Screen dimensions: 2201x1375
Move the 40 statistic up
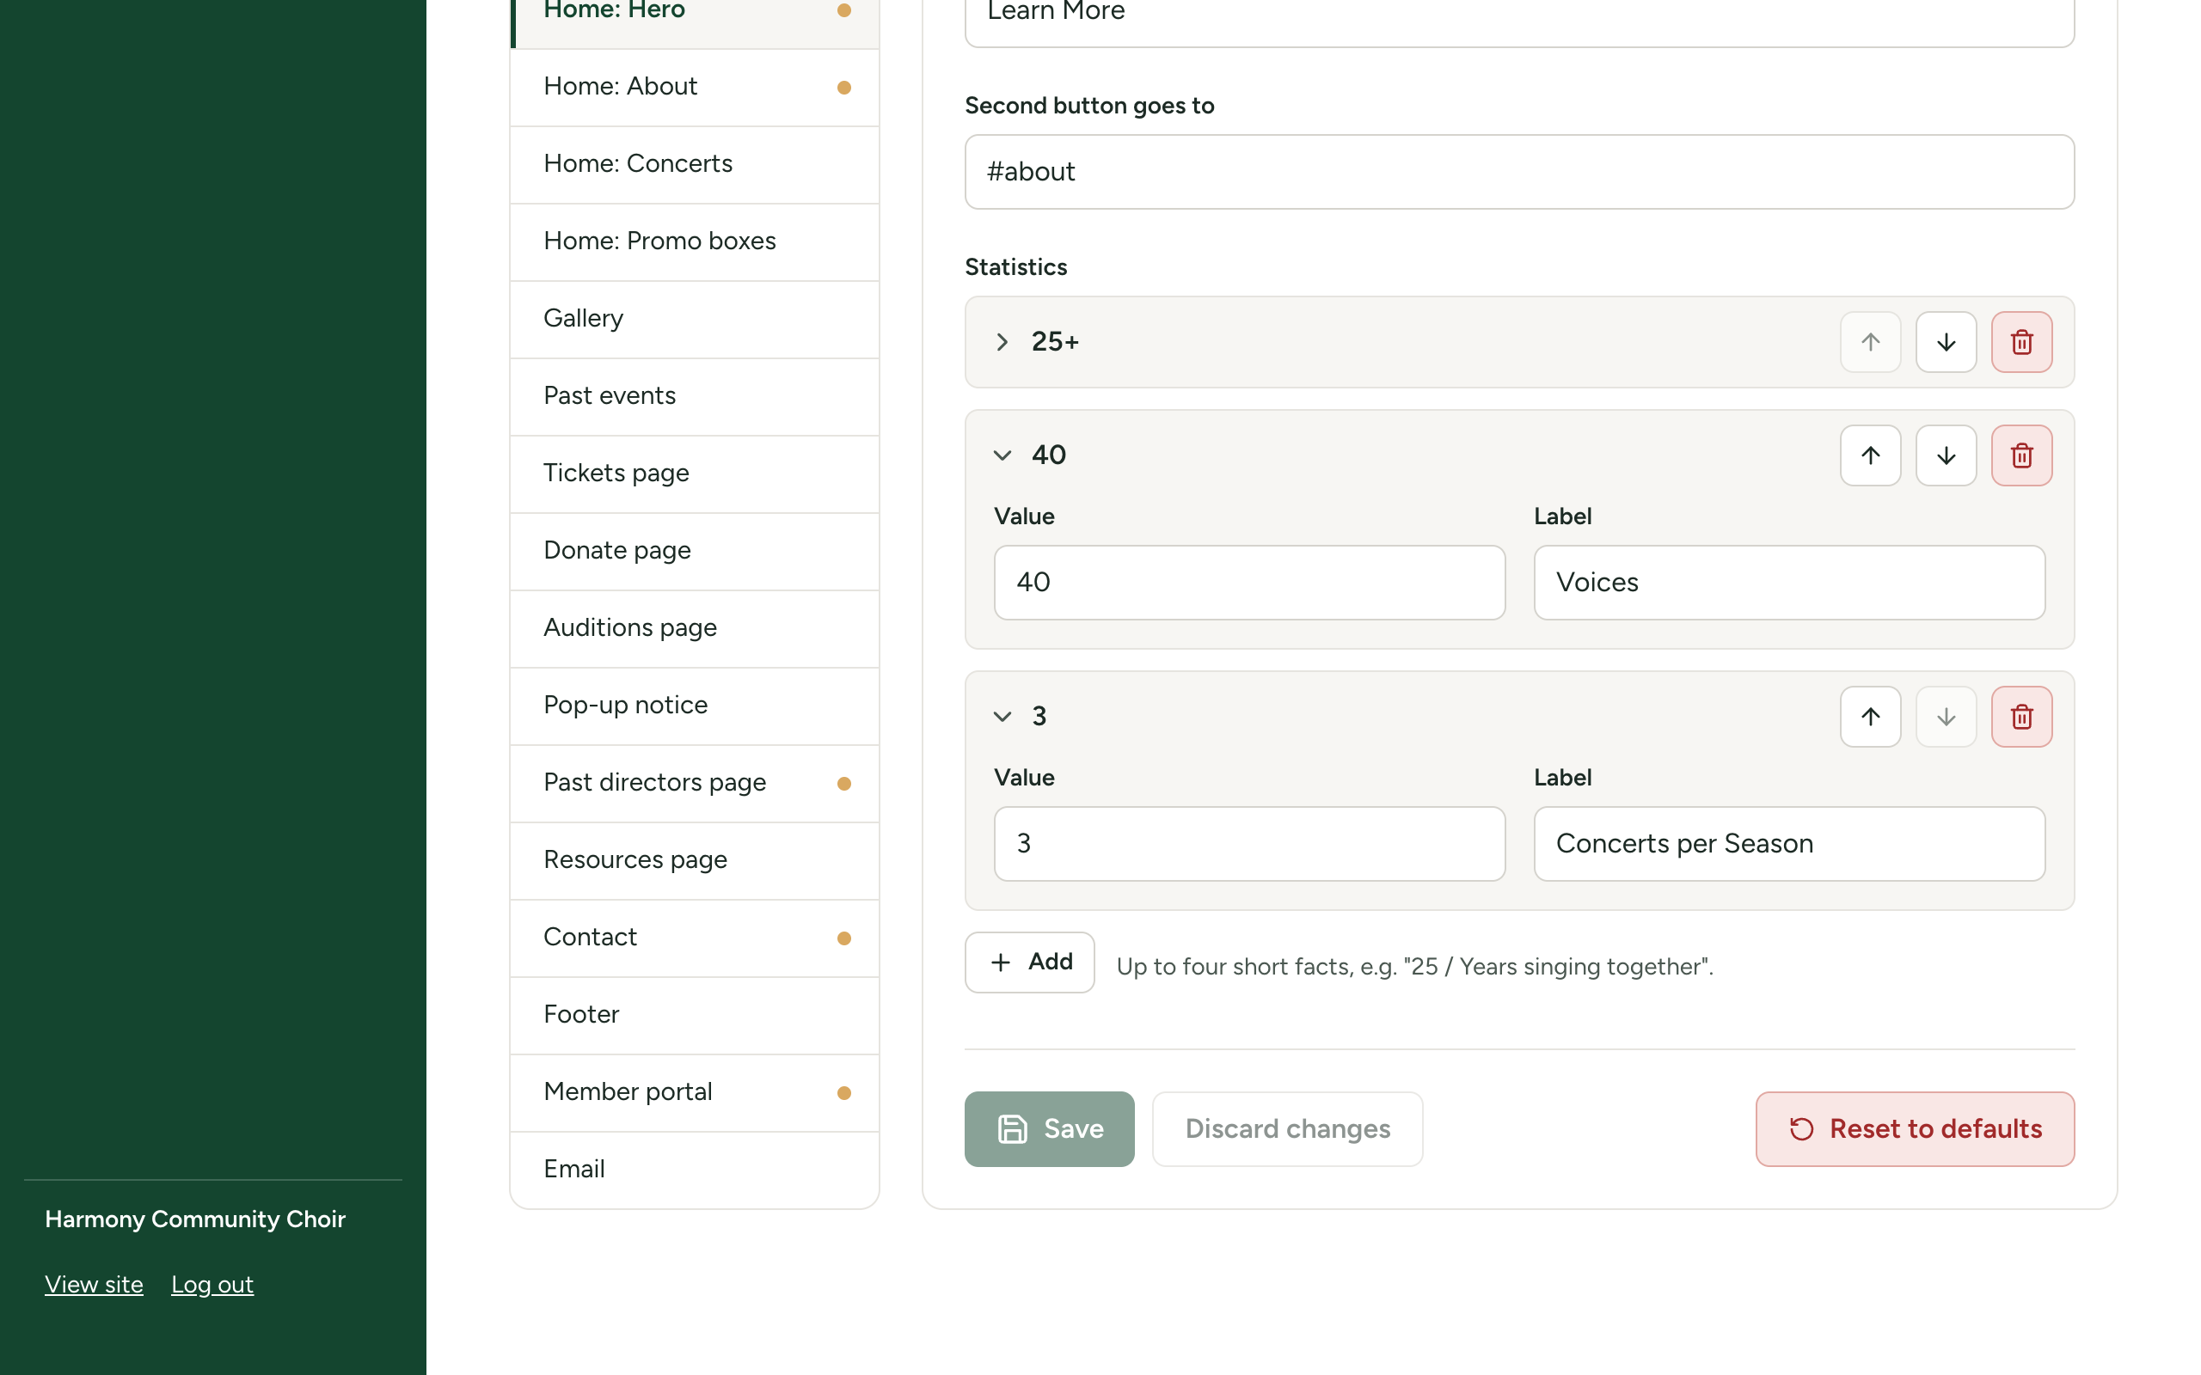[x=1870, y=455]
